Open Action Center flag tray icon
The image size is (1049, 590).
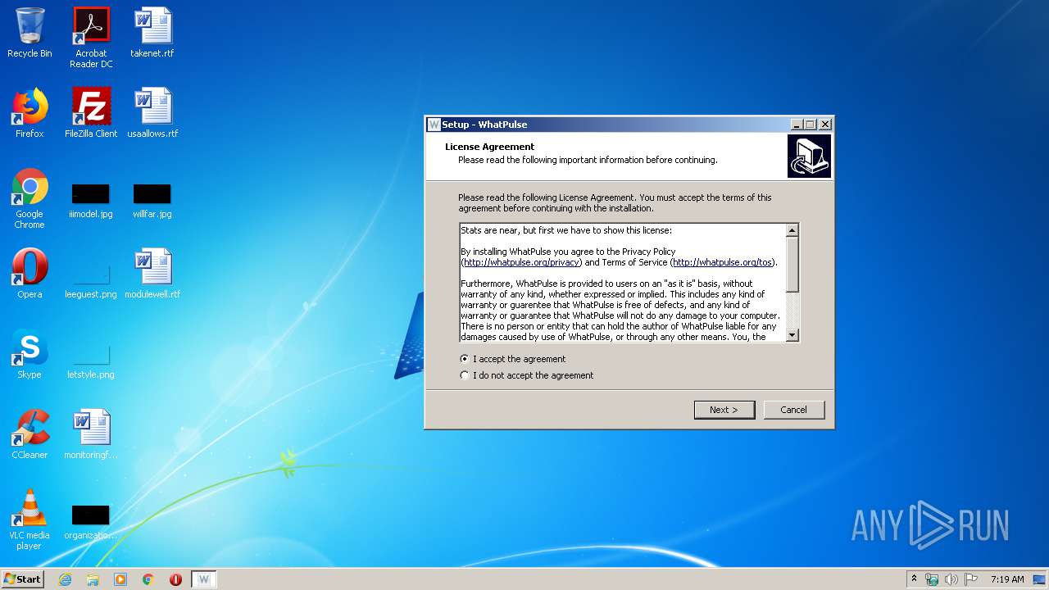(971, 579)
